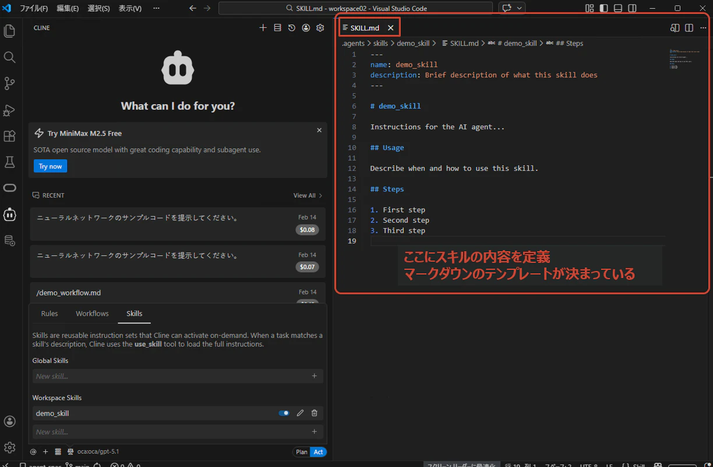The width and height of the screenshot is (713, 467).
Task: Open the Copilot chat icon in title bar
Action: (x=507, y=9)
